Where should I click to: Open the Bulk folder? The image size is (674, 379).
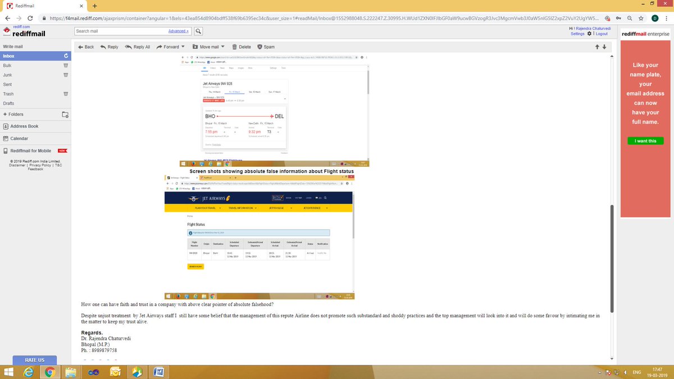(x=7, y=66)
